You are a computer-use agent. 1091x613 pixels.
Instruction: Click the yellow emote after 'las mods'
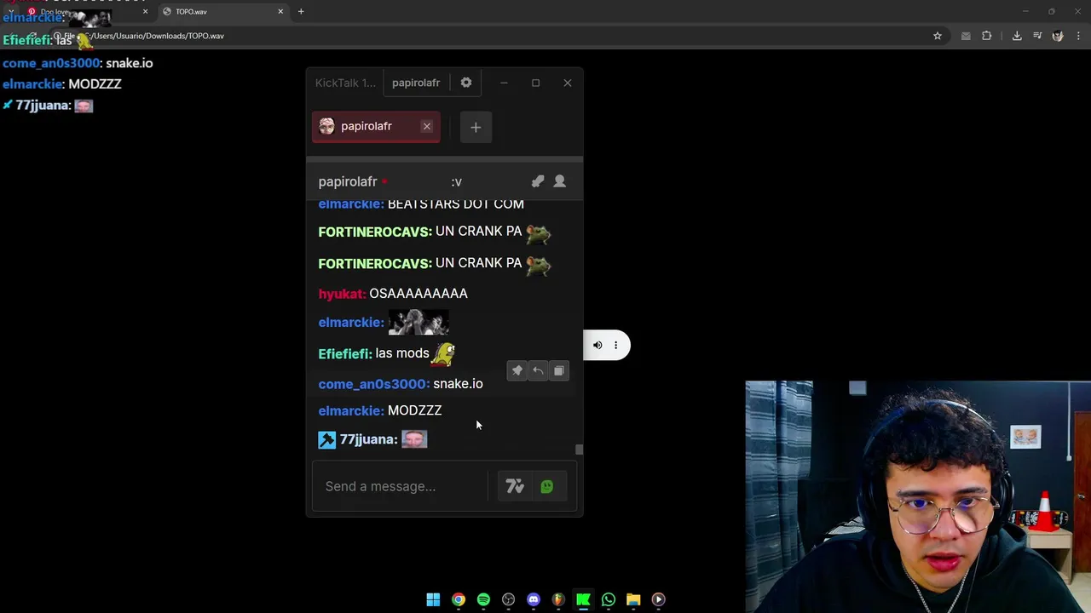coord(443,353)
